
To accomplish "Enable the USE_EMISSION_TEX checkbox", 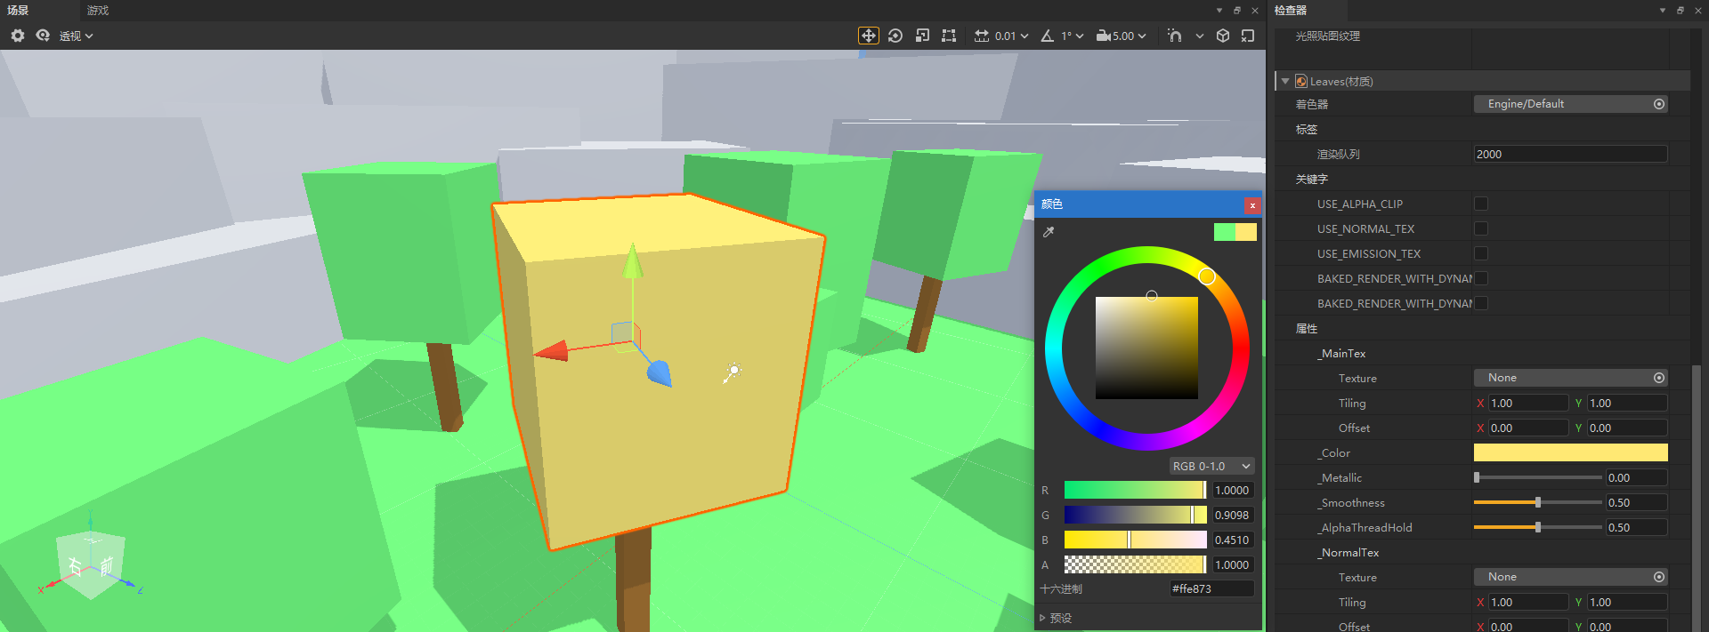I will point(1481,253).
